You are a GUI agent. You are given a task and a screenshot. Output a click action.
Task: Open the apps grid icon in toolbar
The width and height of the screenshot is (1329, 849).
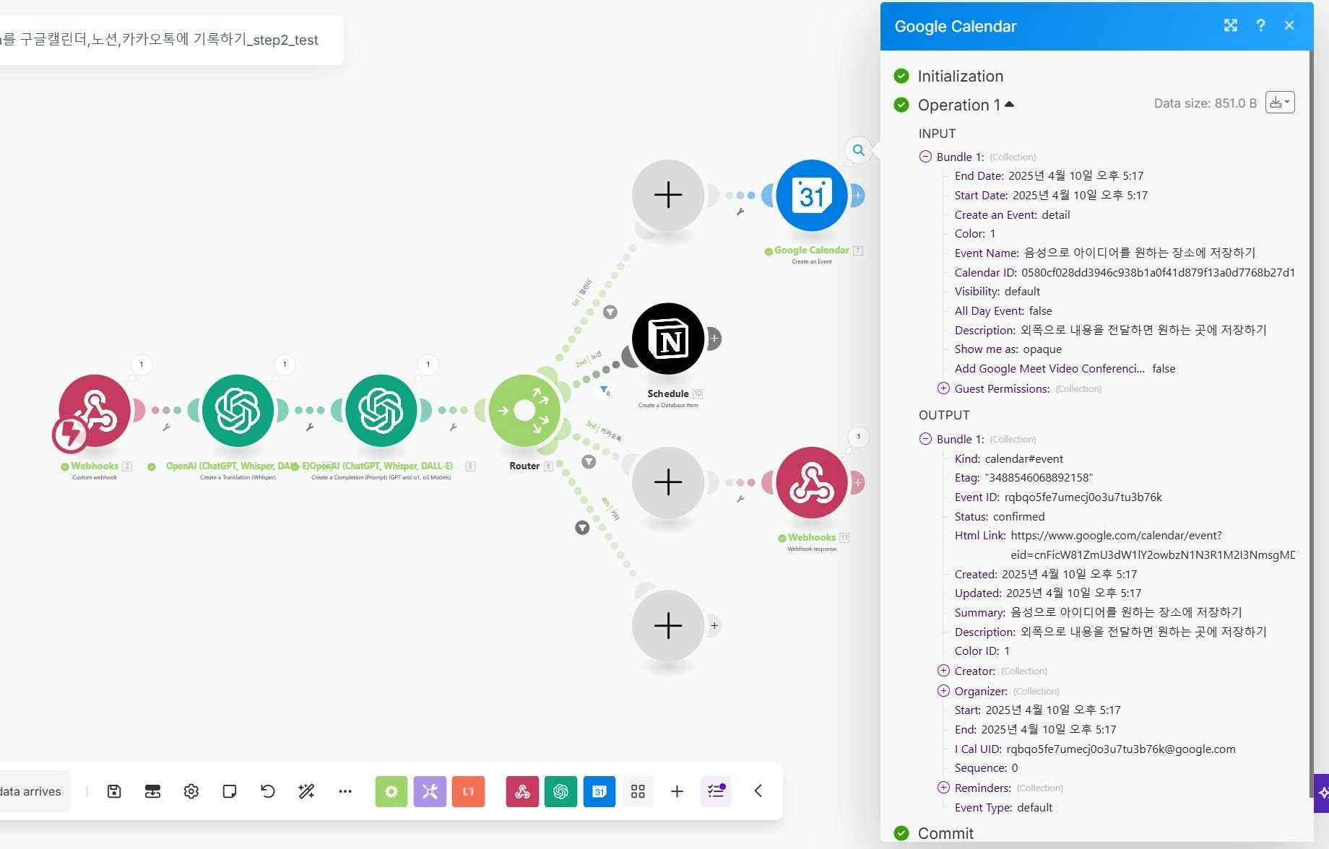tap(638, 791)
